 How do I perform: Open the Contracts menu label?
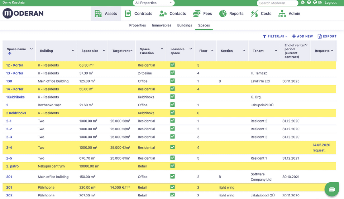(x=143, y=13)
